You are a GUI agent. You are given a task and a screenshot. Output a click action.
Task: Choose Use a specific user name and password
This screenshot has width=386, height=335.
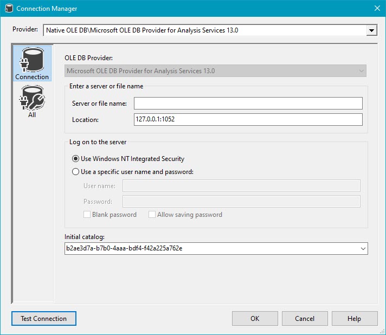[76, 172]
